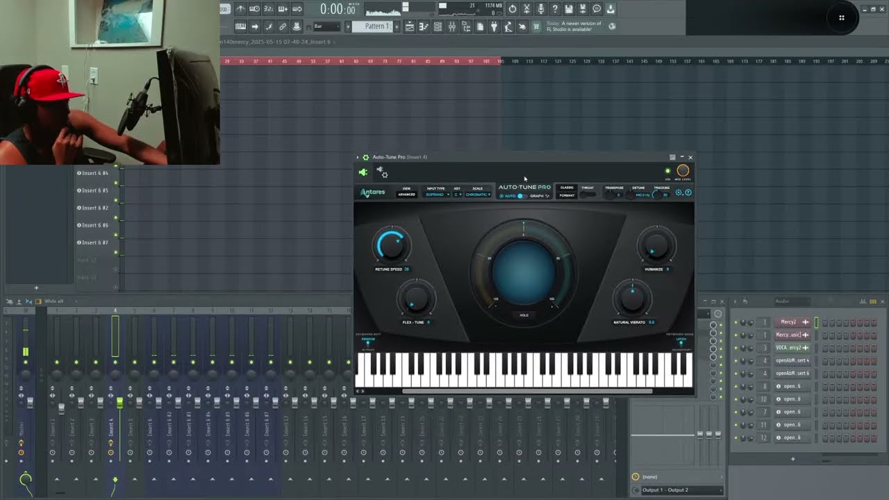Open the undo history icon
889x500 pixels.
[x=513, y=9]
